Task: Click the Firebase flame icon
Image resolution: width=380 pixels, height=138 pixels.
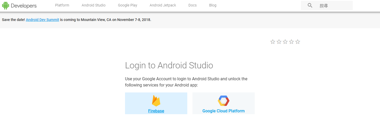Action: tap(156, 101)
